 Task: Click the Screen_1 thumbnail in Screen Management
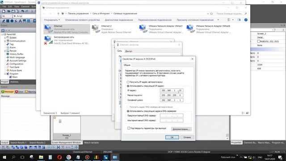67,128
